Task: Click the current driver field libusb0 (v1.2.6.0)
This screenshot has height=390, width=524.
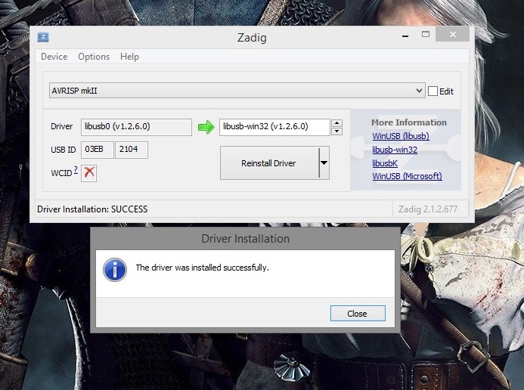Action: pyautogui.click(x=136, y=127)
